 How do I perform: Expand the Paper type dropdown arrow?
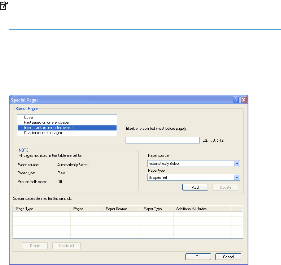237,178
